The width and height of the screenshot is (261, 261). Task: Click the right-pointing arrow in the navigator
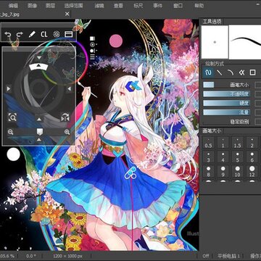click(x=9, y=88)
